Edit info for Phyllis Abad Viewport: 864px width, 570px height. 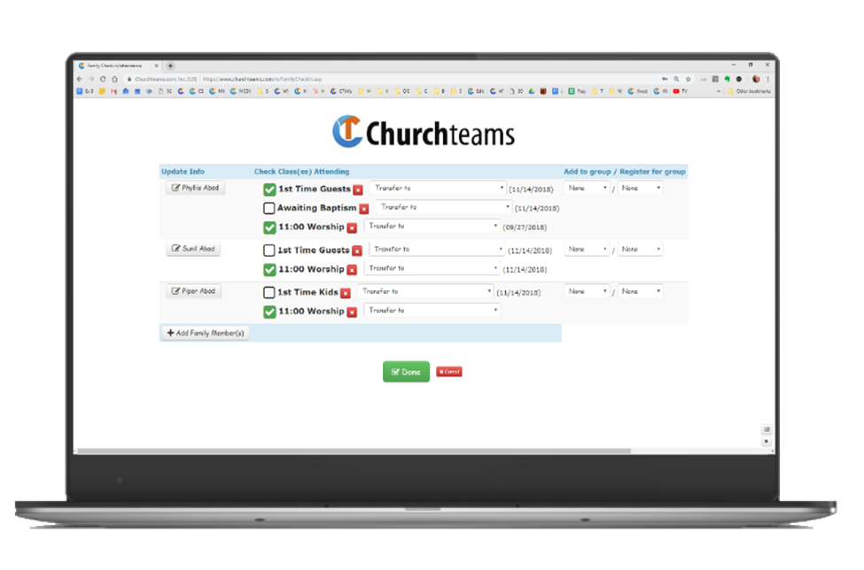(x=195, y=189)
